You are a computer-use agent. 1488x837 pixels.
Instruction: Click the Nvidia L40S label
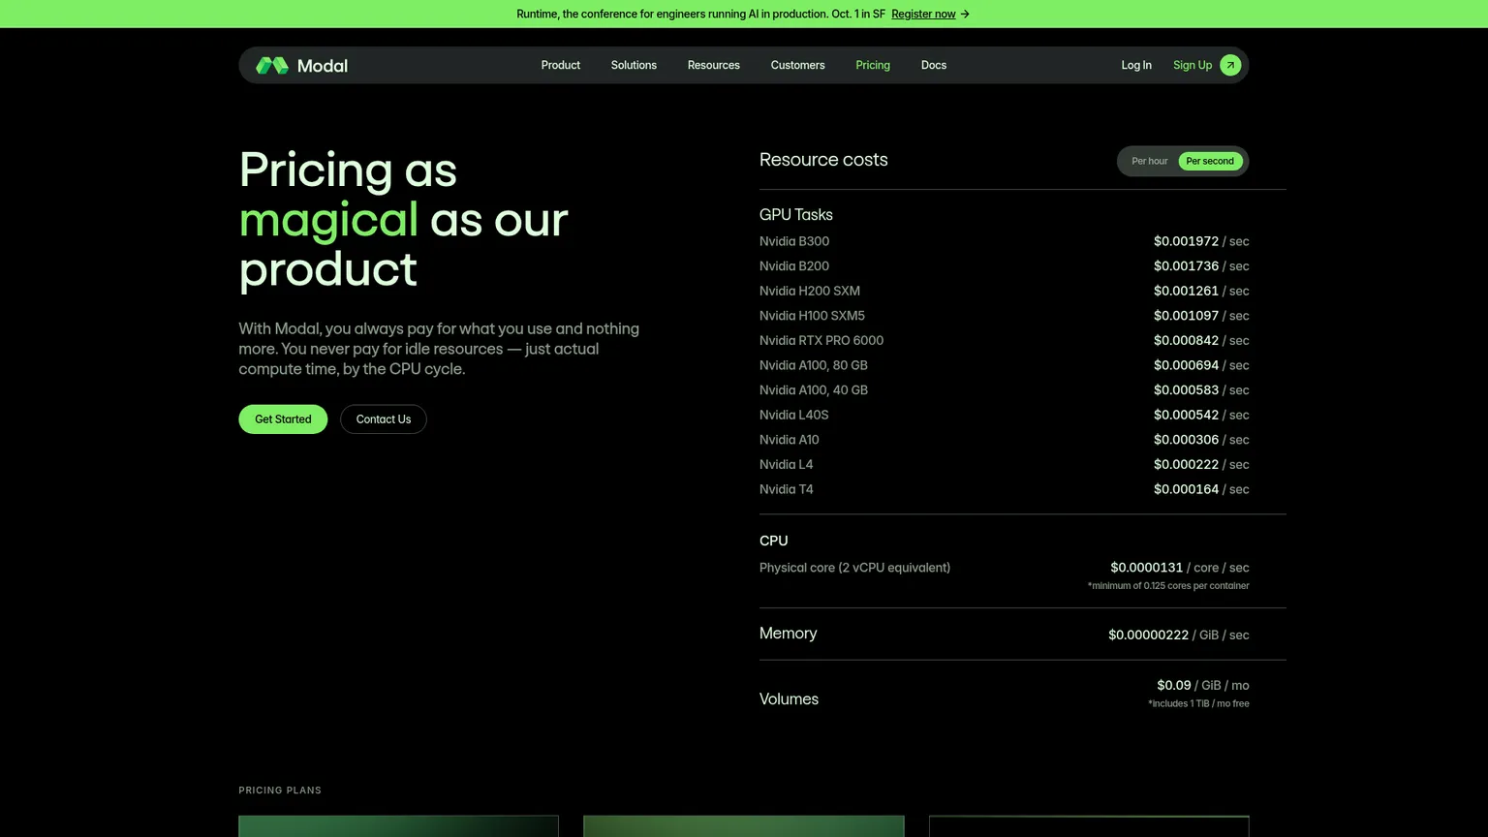coord(794,415)
